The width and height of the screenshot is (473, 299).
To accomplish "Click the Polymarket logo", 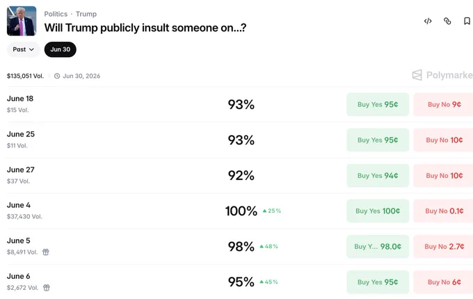I will 442,75.
